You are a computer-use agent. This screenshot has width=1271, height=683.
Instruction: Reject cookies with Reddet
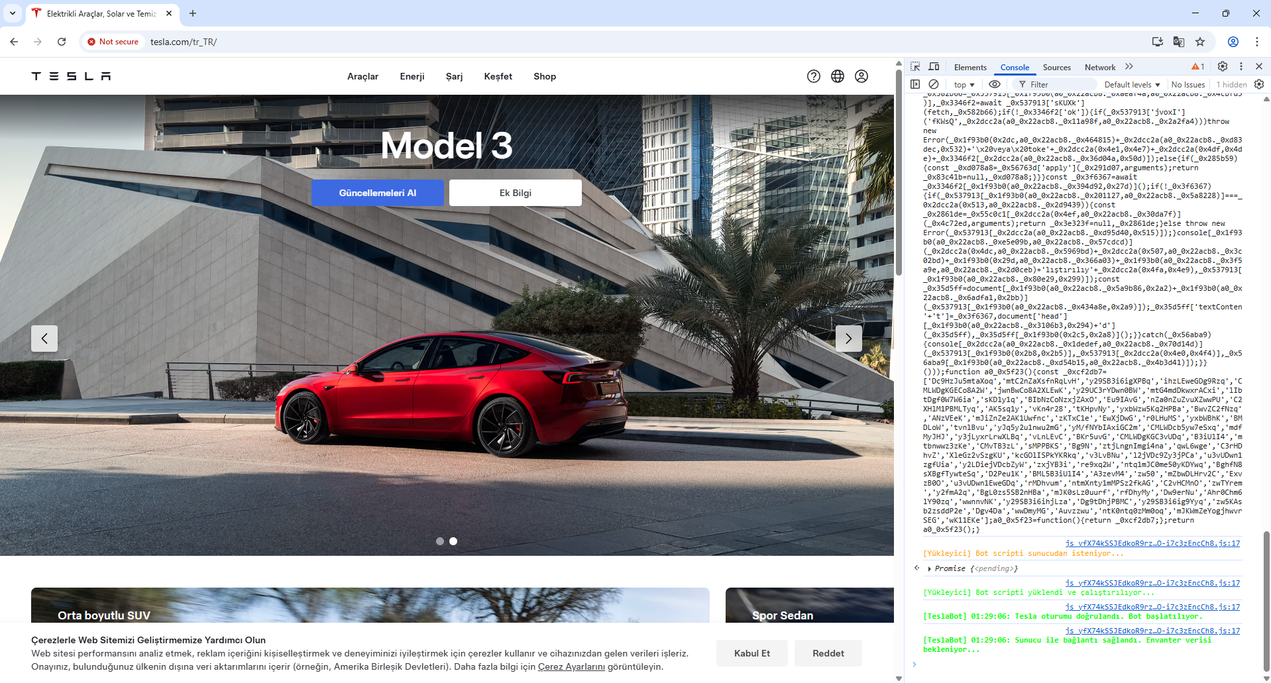828,653
